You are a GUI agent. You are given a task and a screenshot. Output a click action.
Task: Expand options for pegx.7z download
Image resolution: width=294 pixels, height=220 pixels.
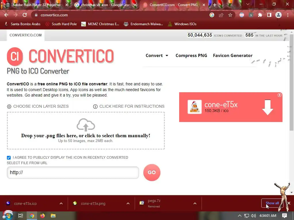coord(195,203)
